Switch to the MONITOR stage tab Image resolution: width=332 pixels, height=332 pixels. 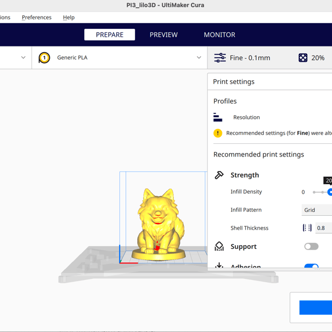(219, 34)
